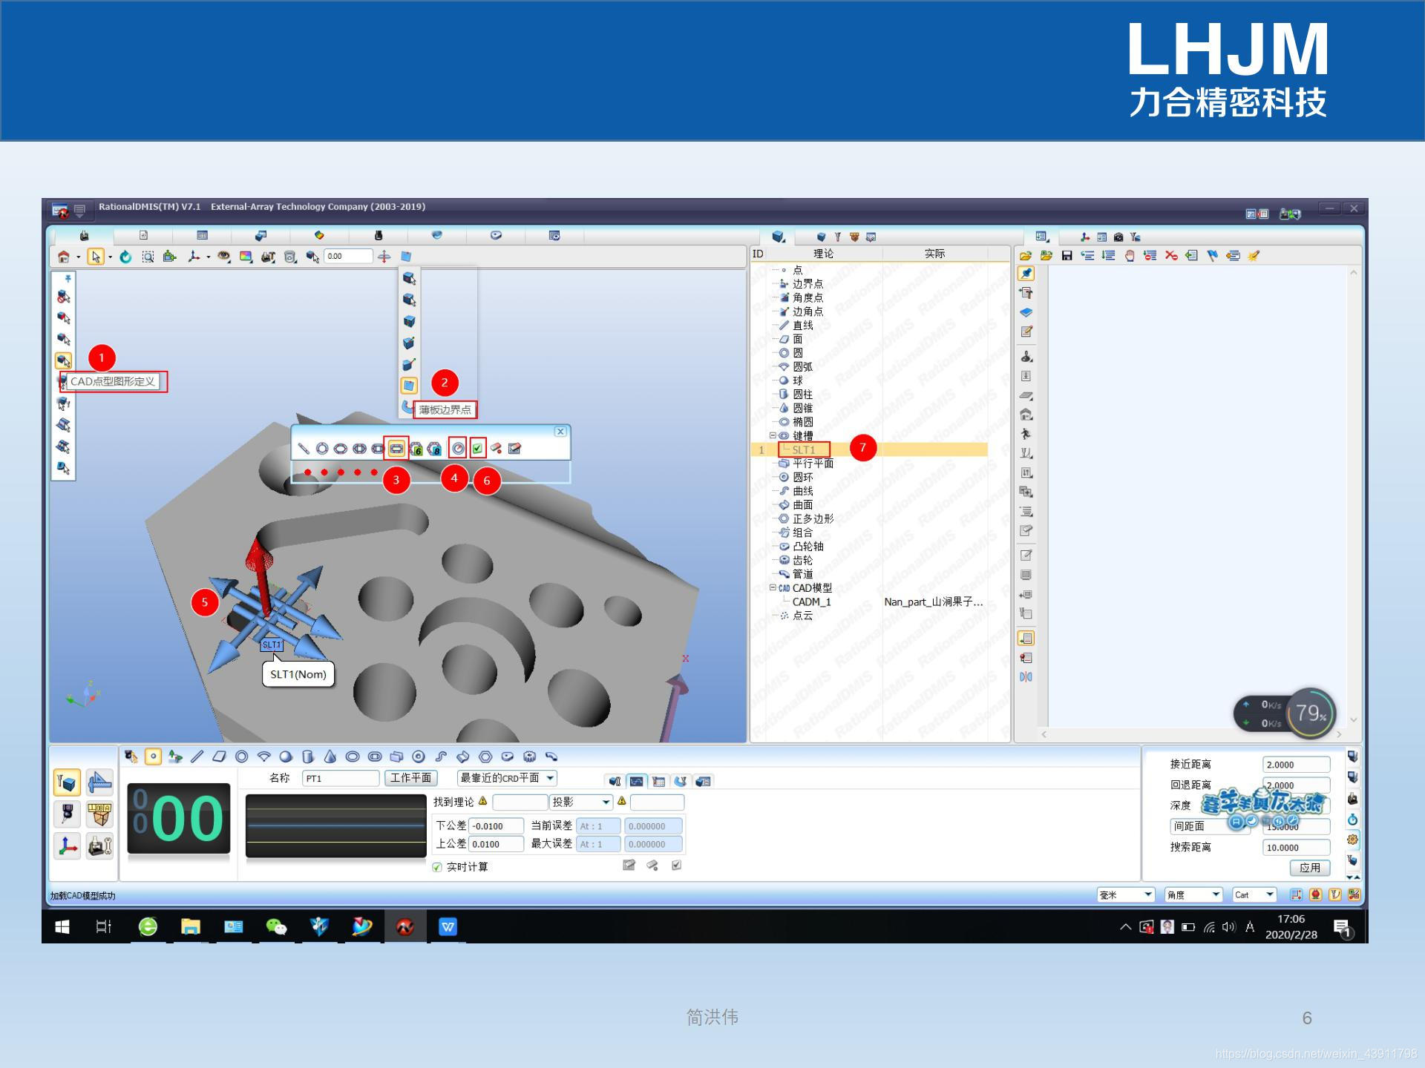Click the 搜索距离 input field
Screen dimensions: 1425x1068
tap(1295, 847)
